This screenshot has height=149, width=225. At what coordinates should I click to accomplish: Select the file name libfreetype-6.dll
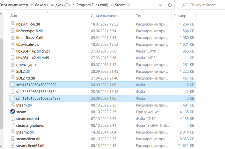(x=29, y=31)
